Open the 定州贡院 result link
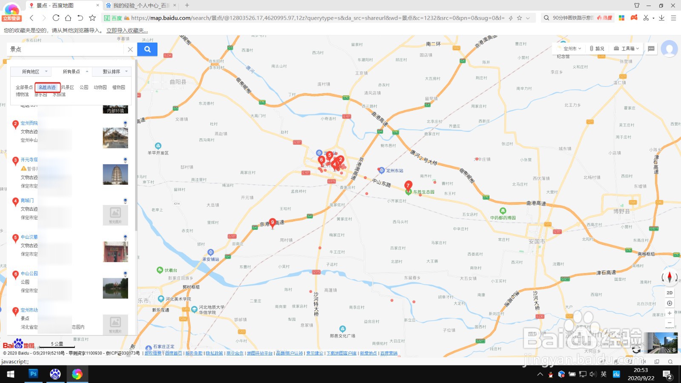 (x=29, y=123)
